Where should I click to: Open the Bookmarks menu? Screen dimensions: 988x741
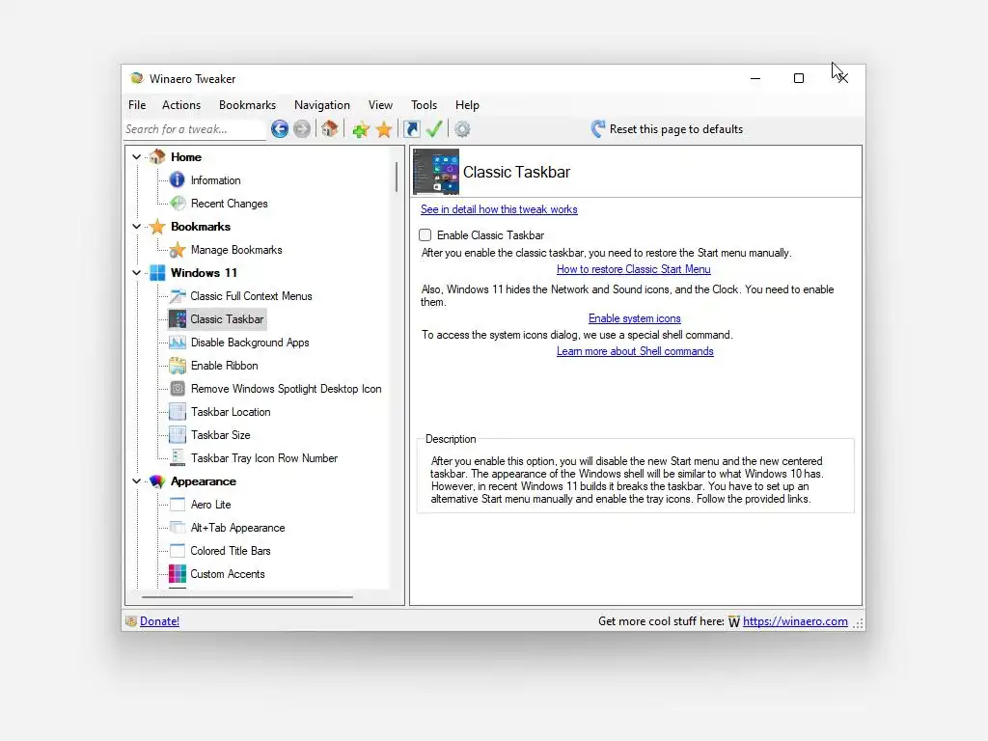[x=248, y=104]
